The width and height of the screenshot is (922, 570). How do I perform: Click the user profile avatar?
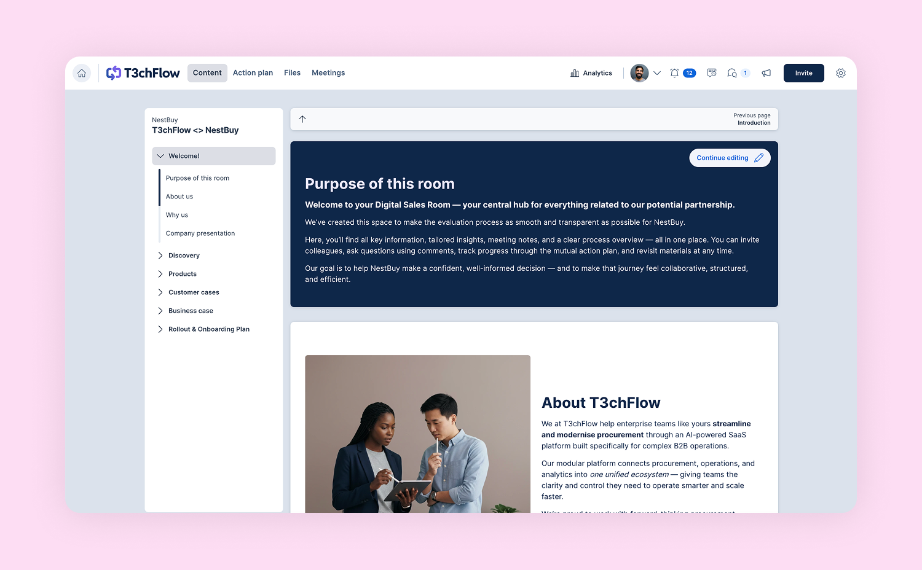tap(640, 73)
